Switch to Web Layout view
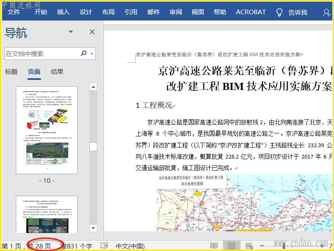 (249, 246)
